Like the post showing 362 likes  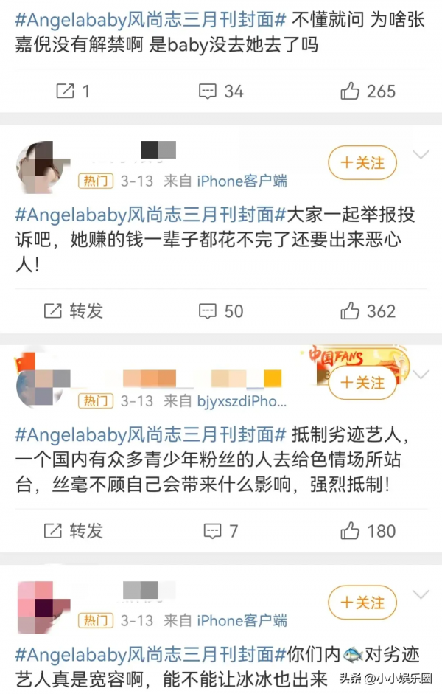[x=368, y=311]
